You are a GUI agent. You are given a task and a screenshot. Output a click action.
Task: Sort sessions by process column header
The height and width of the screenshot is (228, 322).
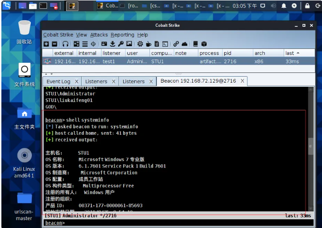[210, 53]
